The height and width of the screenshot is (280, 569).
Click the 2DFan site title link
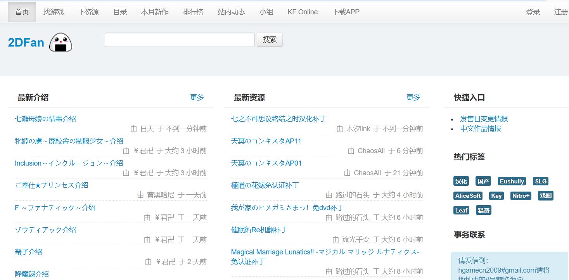26,43
